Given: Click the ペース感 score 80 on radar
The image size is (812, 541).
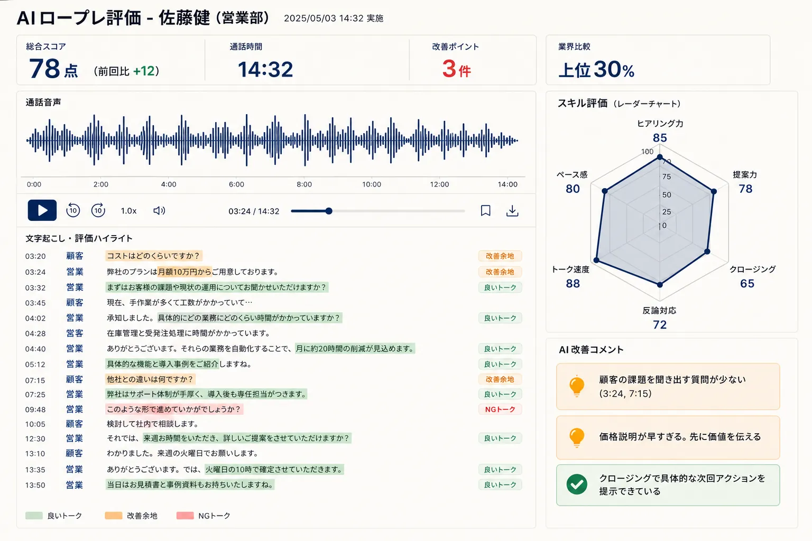Looking at the screenshot, I should tap(573, 189).
